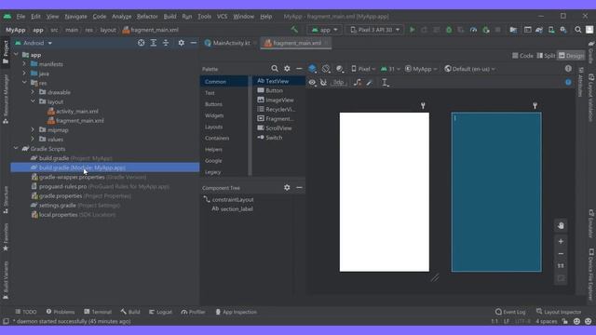Image resolution: width=596 pixels, height=335 pixels.
Task: Open the File menu
Action: pos(20,17)
